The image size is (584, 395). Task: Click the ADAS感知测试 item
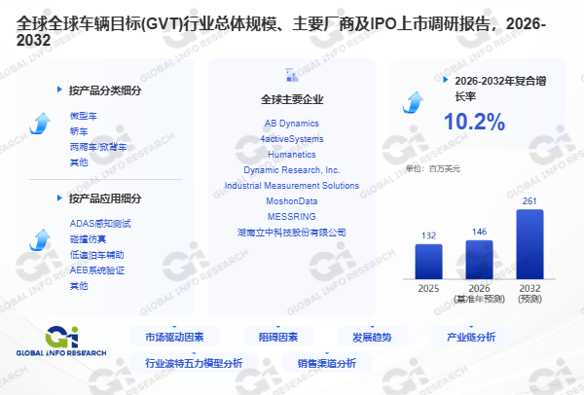100,224
